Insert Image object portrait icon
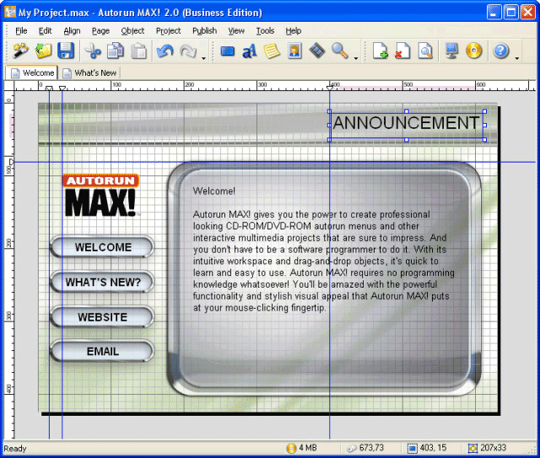The image size is (540, 458). point(294,51)
